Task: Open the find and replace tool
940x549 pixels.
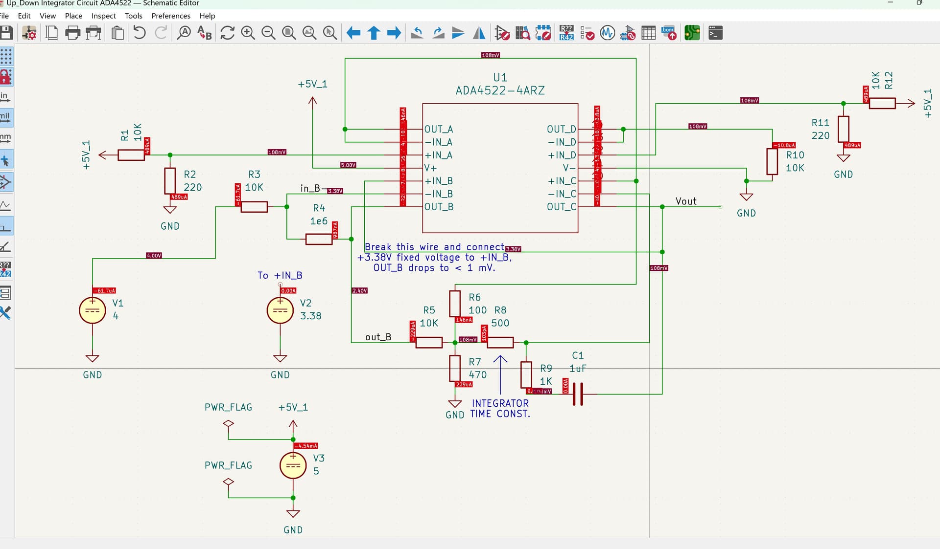Action: click(x=204, y=33)
